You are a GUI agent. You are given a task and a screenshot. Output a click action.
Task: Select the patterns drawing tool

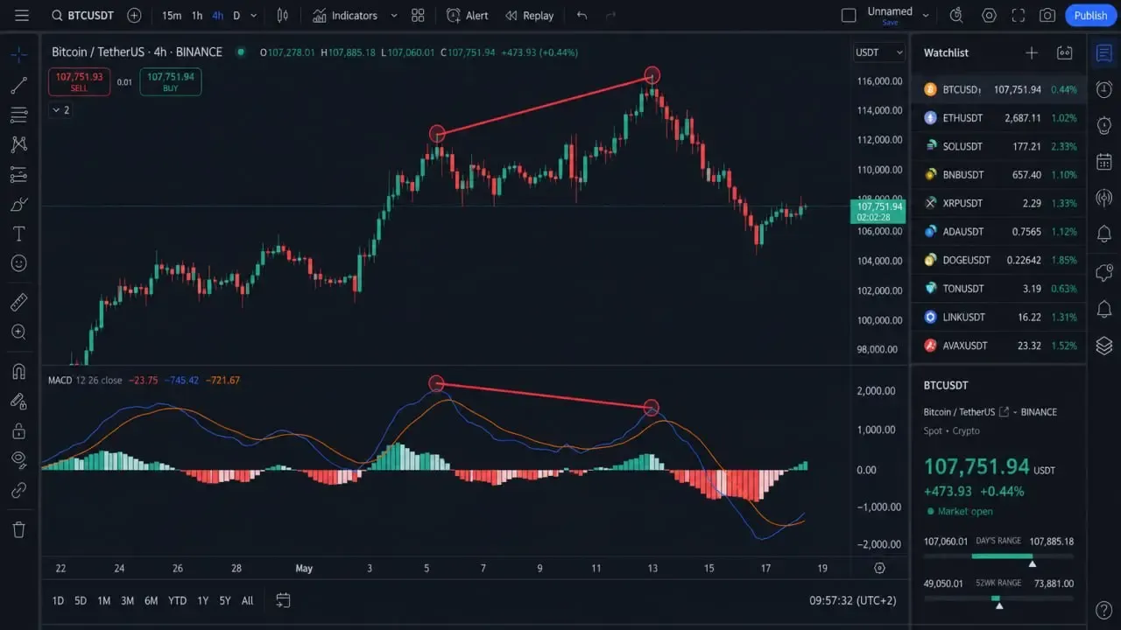(18, 144)
